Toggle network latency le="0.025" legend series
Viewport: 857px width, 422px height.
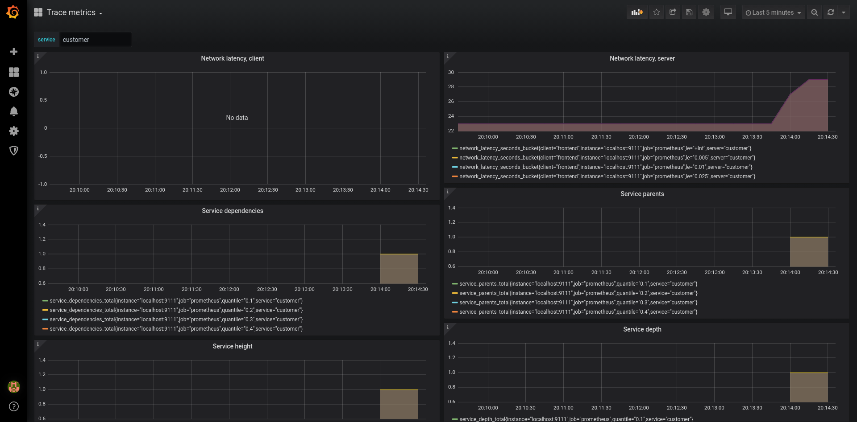pos(607,176)
